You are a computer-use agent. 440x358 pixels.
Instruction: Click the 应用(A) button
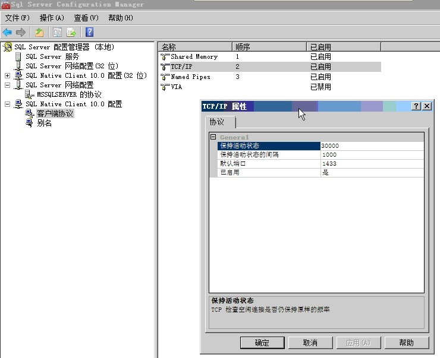coord(359,343)
